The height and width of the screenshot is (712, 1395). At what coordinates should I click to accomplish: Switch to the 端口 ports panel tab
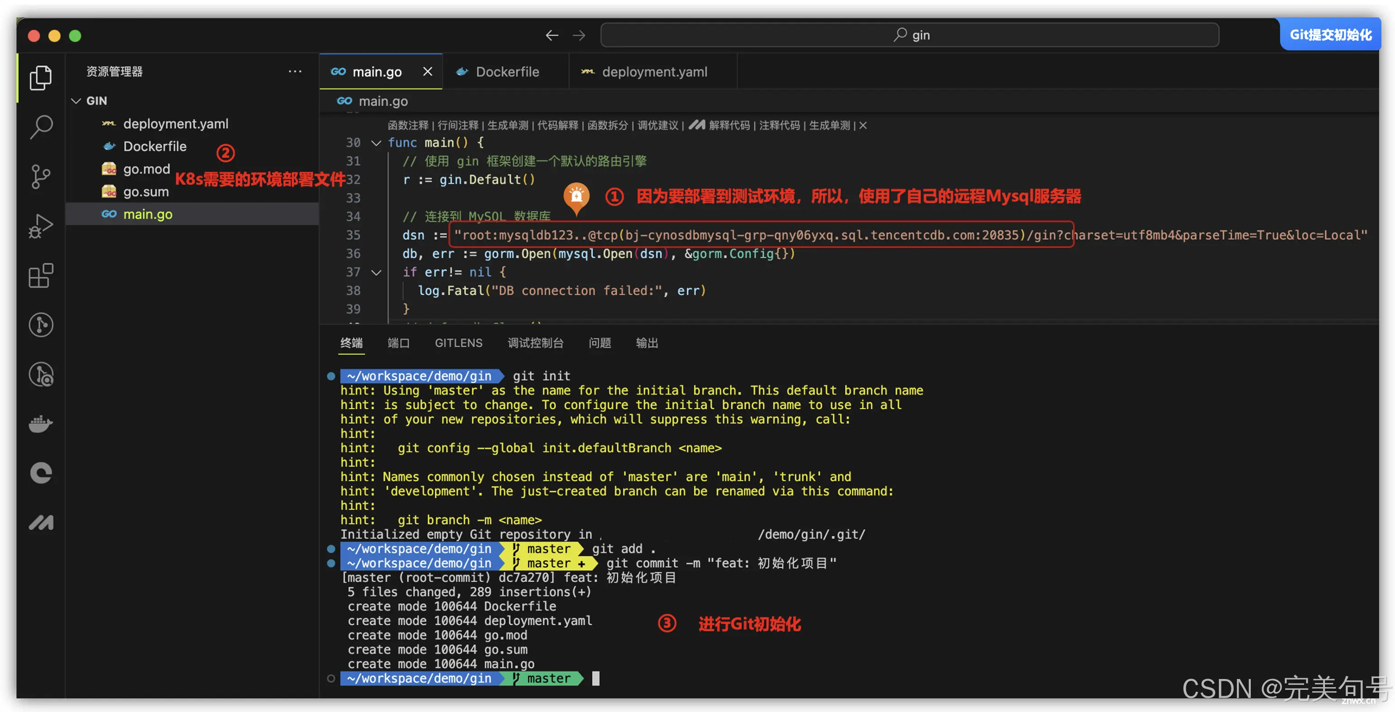point(398,343)
